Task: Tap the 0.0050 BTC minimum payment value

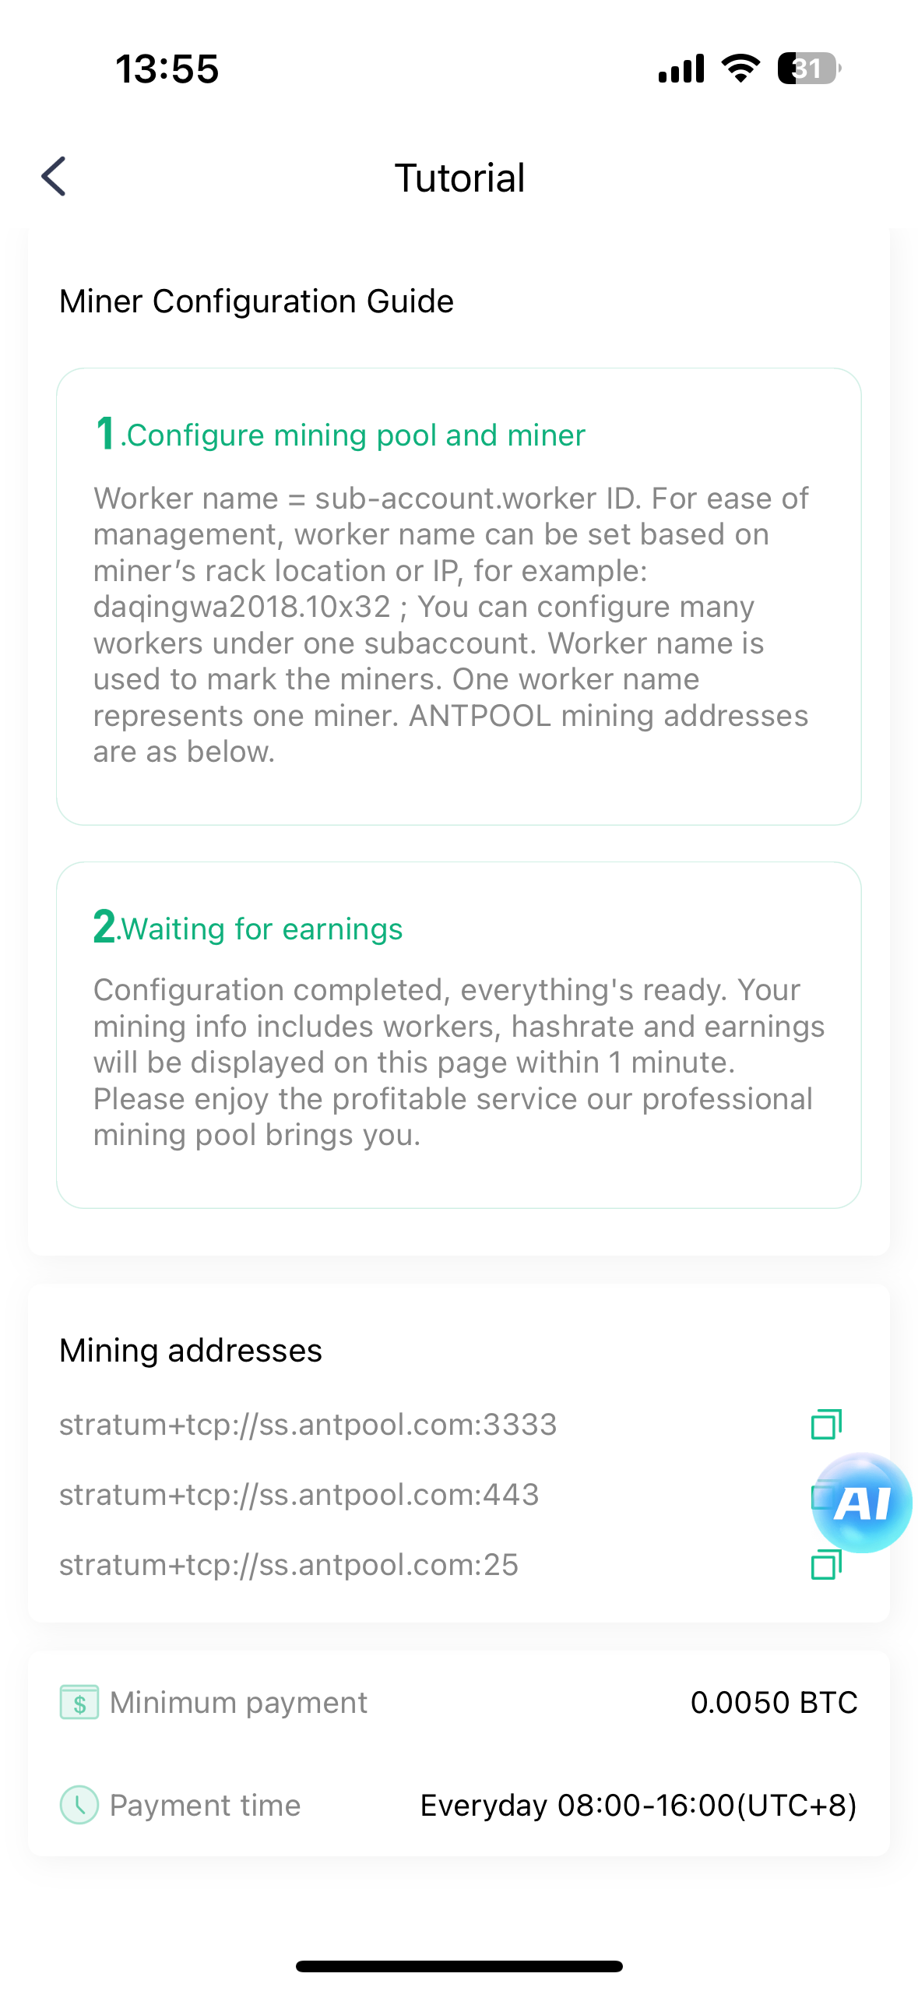Action: 774,1702
